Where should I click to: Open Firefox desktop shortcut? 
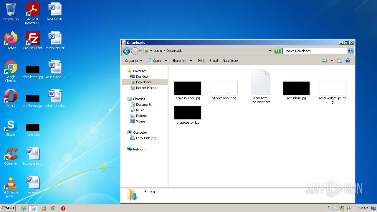pyautogui.click(x=11, y=40)
